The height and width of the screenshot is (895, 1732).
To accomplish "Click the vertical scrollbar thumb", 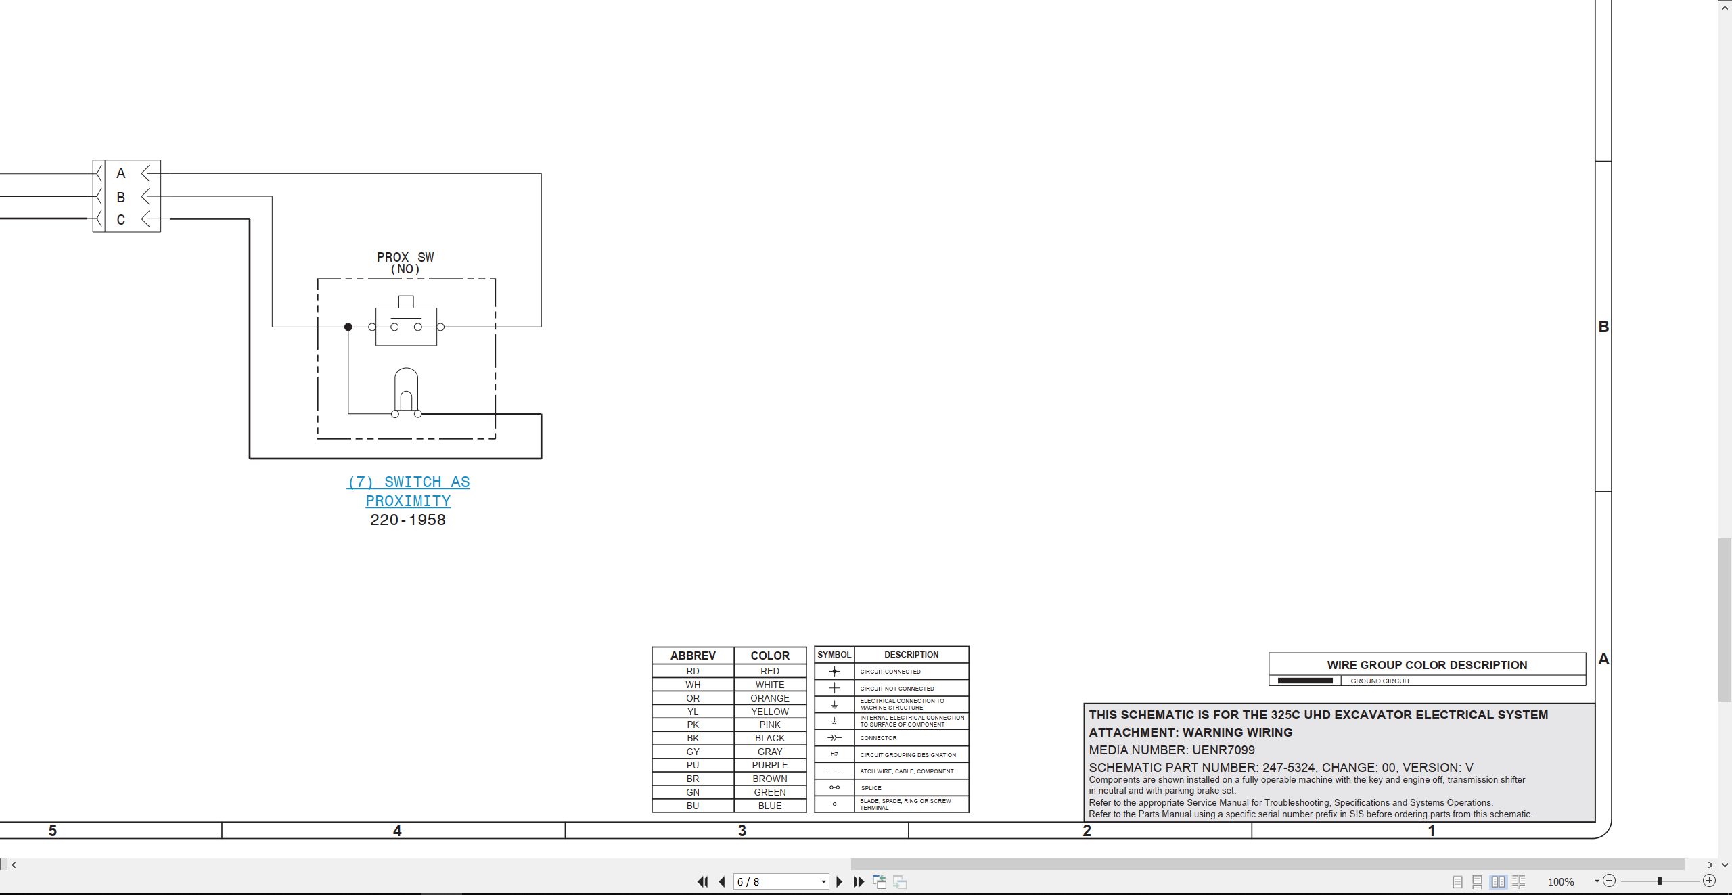I will pos(1725,620).
